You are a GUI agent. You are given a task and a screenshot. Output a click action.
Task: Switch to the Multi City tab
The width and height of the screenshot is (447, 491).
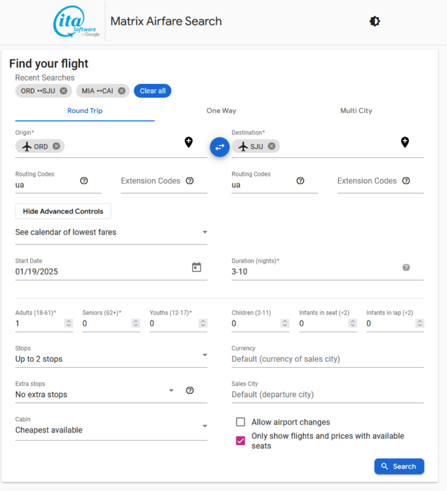pyautogui.click(x=356, y=111)
